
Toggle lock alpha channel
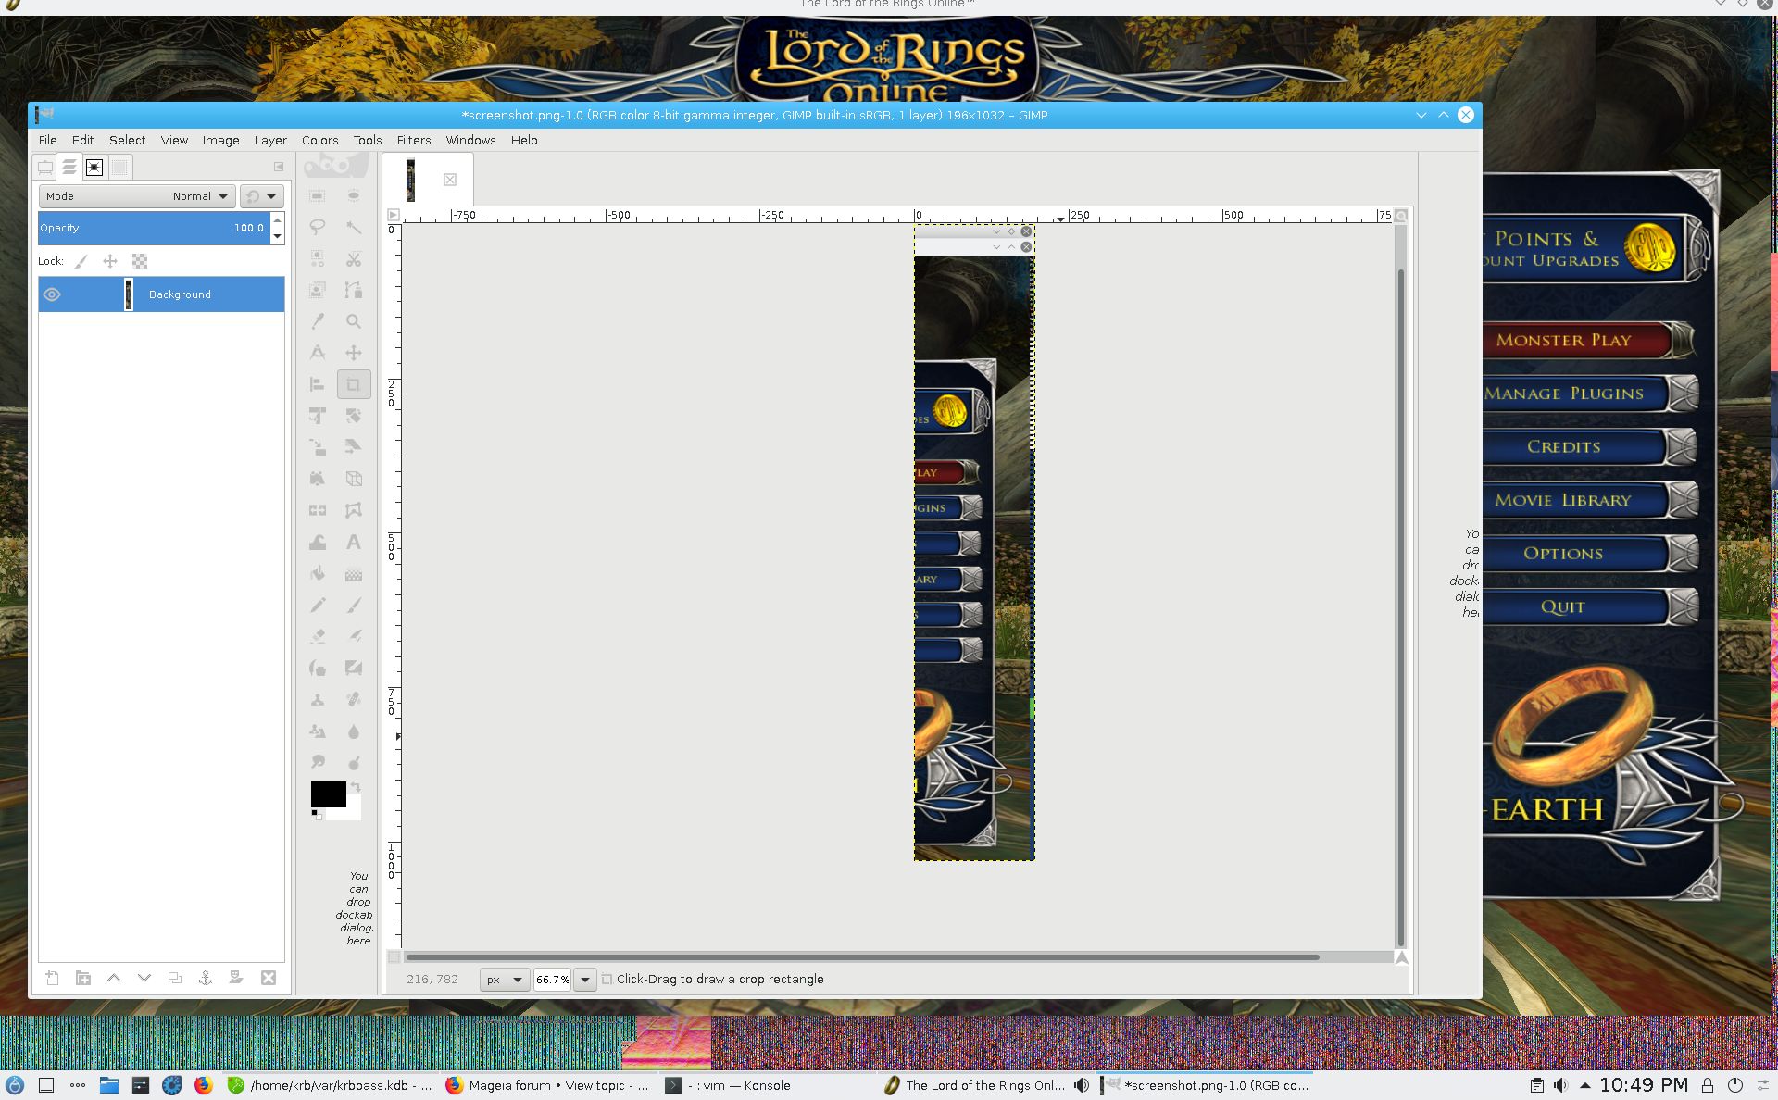point(140,261)
